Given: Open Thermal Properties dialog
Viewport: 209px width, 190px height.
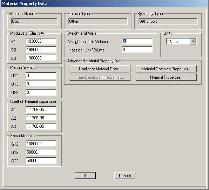Looking at the screenshot, I should pos(166,77).
